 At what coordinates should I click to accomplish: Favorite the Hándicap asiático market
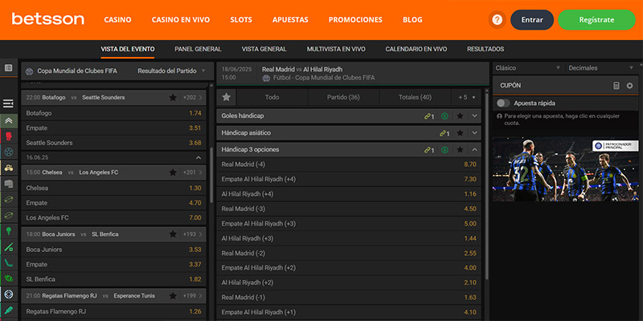pyautogui.click(x=460, y=133)
